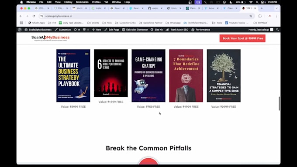This screenshot has width=297, height=167.
Task: Click the battery status indicator
Action: tap(241, 2)
